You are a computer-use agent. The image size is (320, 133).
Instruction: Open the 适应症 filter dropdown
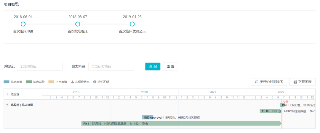tap(40, 67)
